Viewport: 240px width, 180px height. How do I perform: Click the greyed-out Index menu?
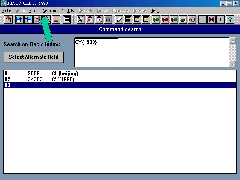(x=102, y=11)
